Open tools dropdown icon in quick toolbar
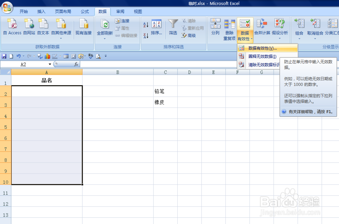The image size is (339, 224). coord(82,56)
